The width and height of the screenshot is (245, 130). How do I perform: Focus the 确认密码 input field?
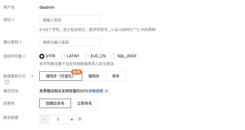pyautogui.click(x=70, y=42)
